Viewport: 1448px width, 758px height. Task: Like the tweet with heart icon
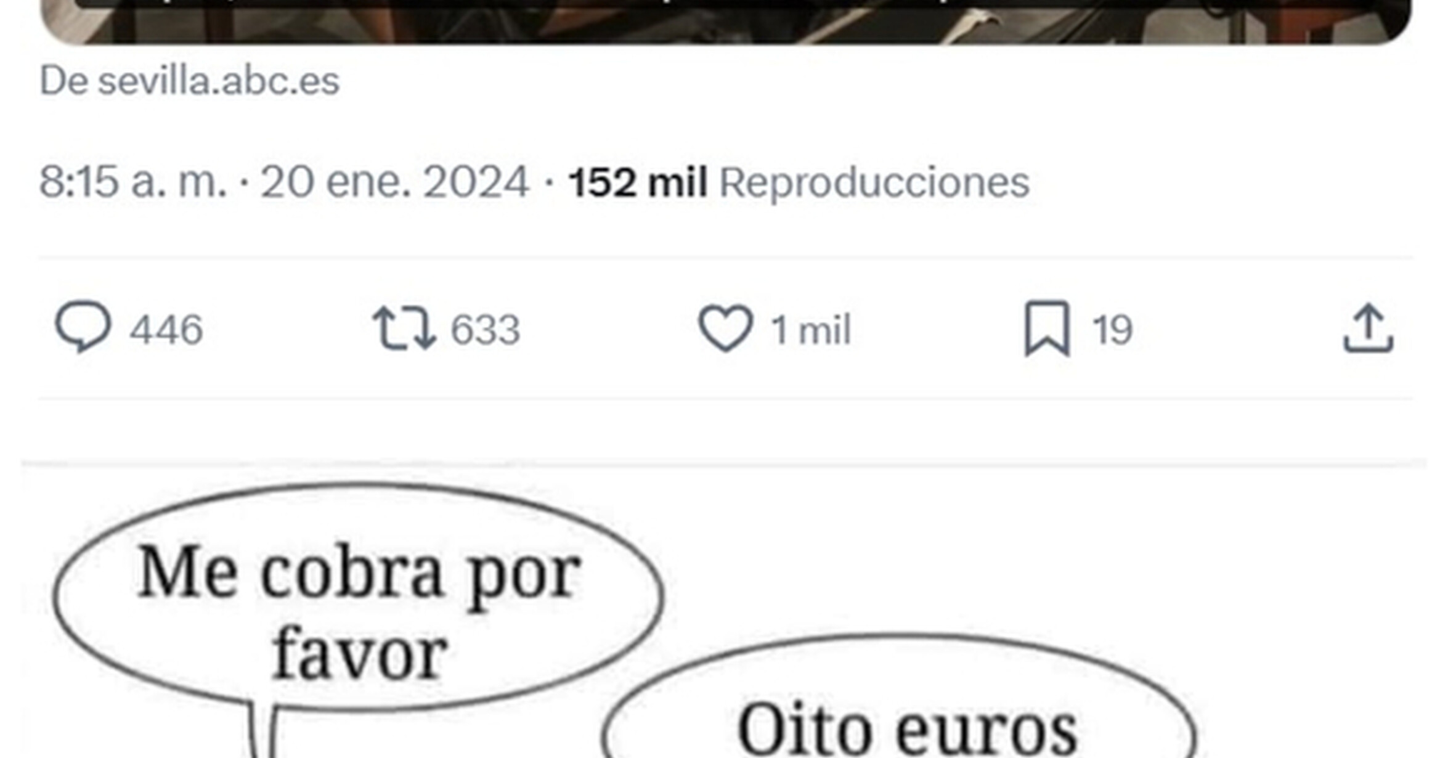[725, 328]
